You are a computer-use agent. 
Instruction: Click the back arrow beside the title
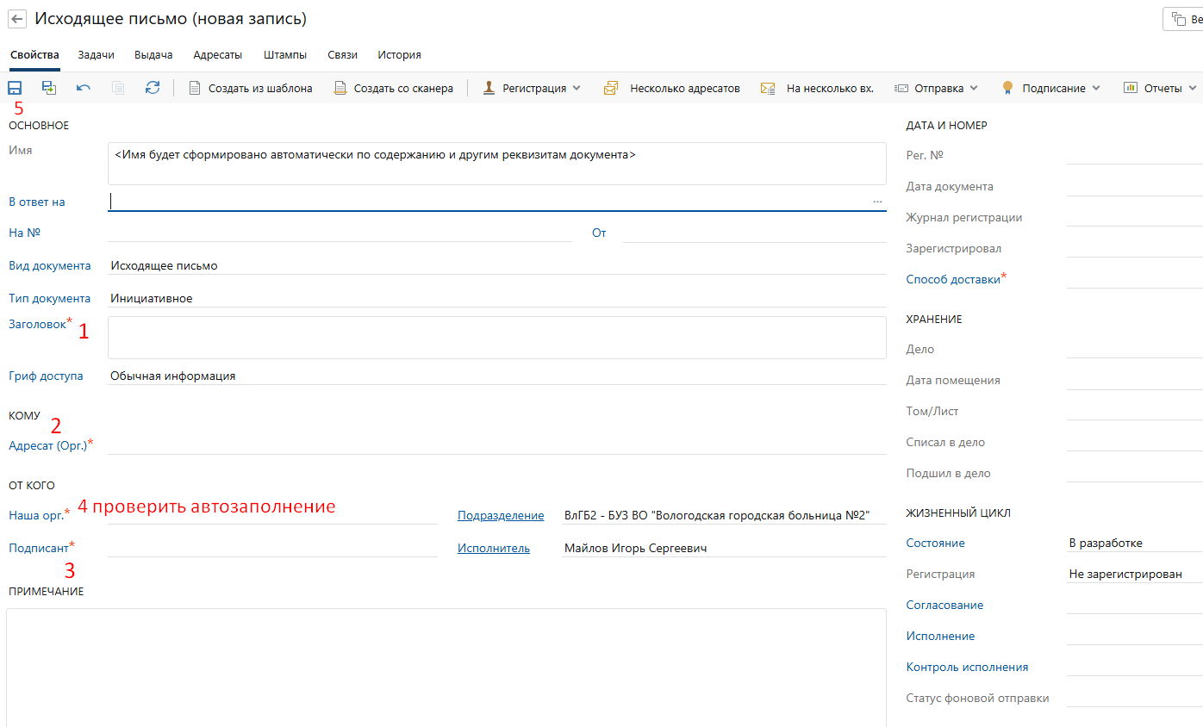[17, 19]
